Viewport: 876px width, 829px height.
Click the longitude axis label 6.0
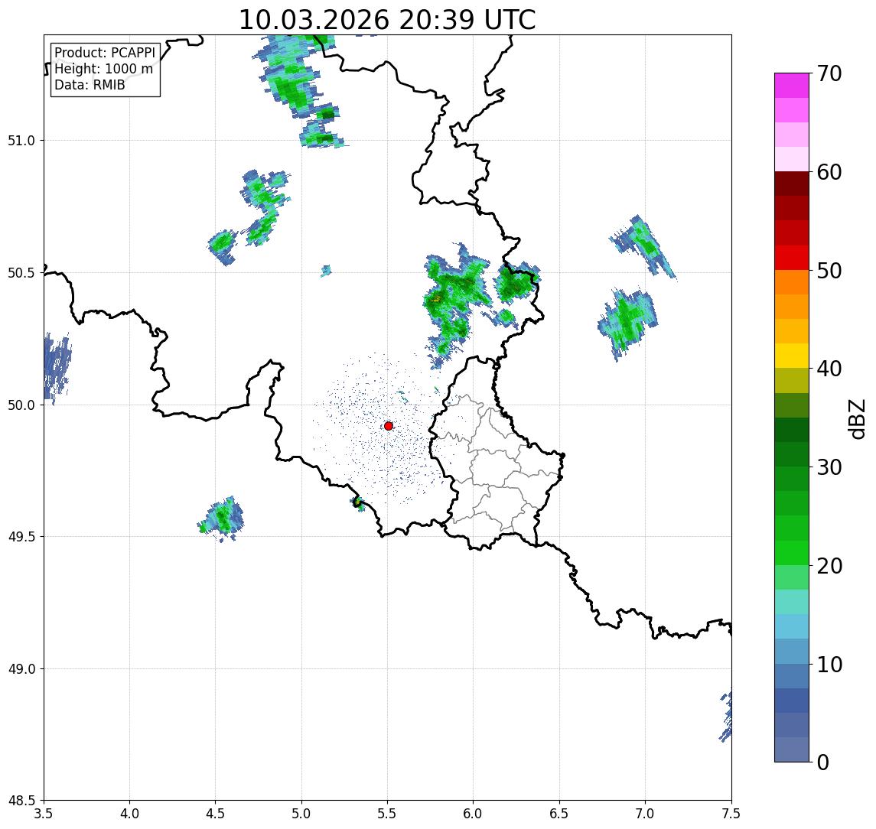(474, 813)
